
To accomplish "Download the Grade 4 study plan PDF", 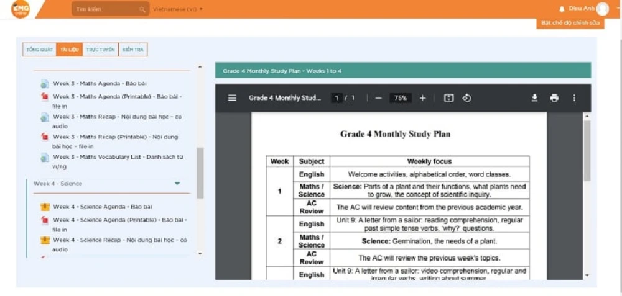I will [x=534, y=98].
